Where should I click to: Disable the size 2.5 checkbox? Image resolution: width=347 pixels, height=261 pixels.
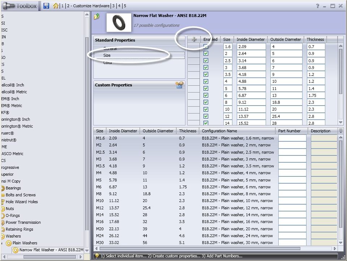(206, 60)
